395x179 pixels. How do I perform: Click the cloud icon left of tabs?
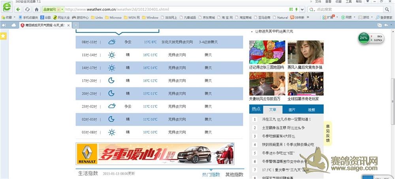click(x=14, y=25)
